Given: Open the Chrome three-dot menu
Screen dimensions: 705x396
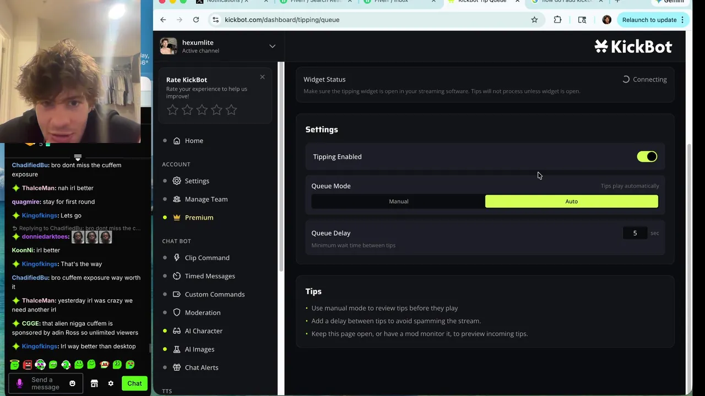Looking at the screenshot, I should [682, 20].
